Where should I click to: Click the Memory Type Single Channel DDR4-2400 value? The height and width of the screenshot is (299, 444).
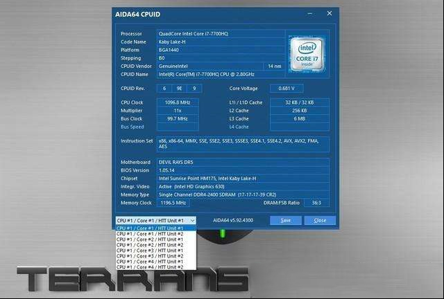coord(243,194)
